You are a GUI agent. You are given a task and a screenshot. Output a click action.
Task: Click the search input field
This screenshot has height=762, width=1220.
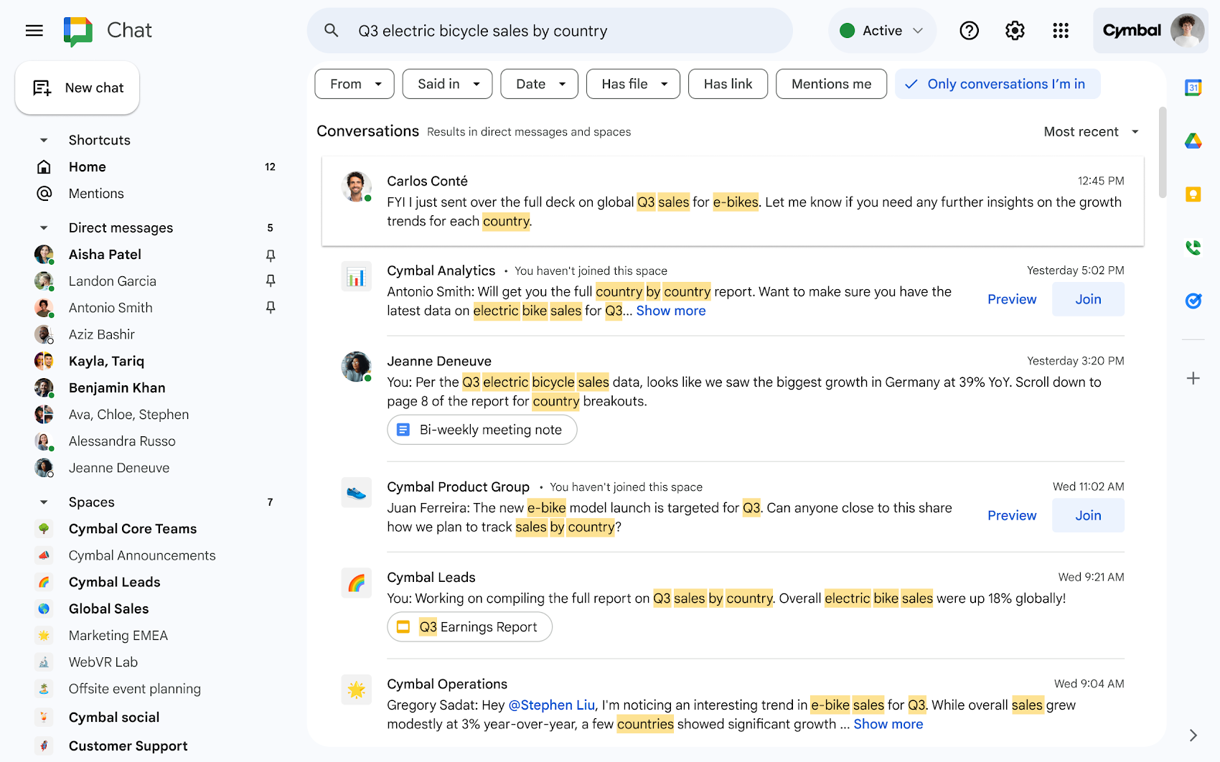[x=550, y=31]
